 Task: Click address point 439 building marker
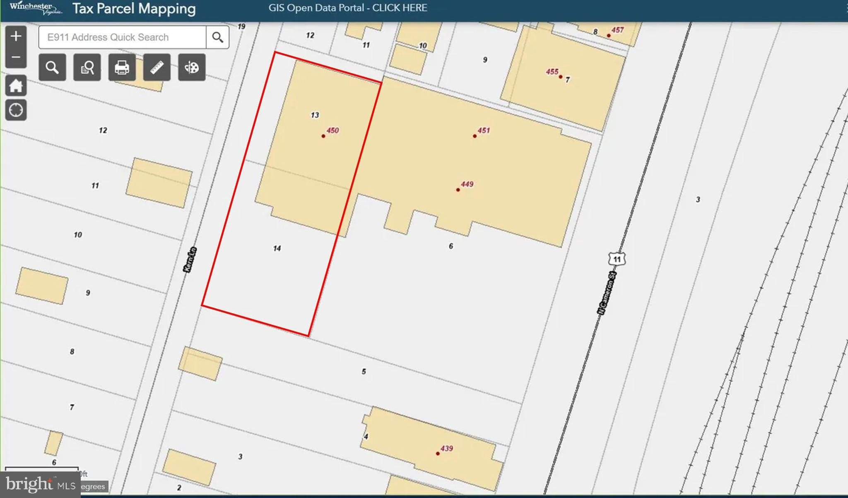(438, 453)
